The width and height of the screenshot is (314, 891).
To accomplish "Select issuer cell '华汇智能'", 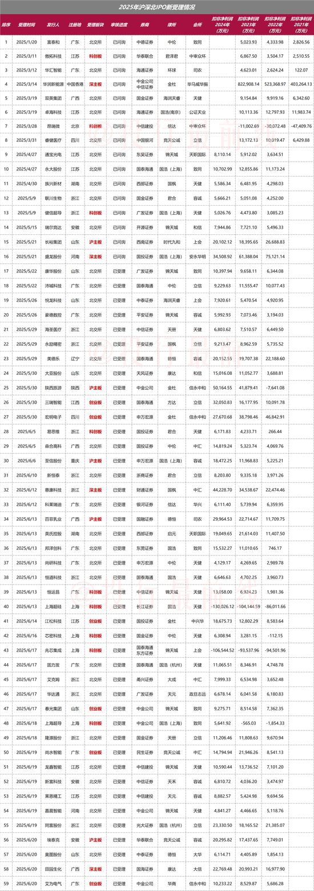I will click(x=53, y=70).
